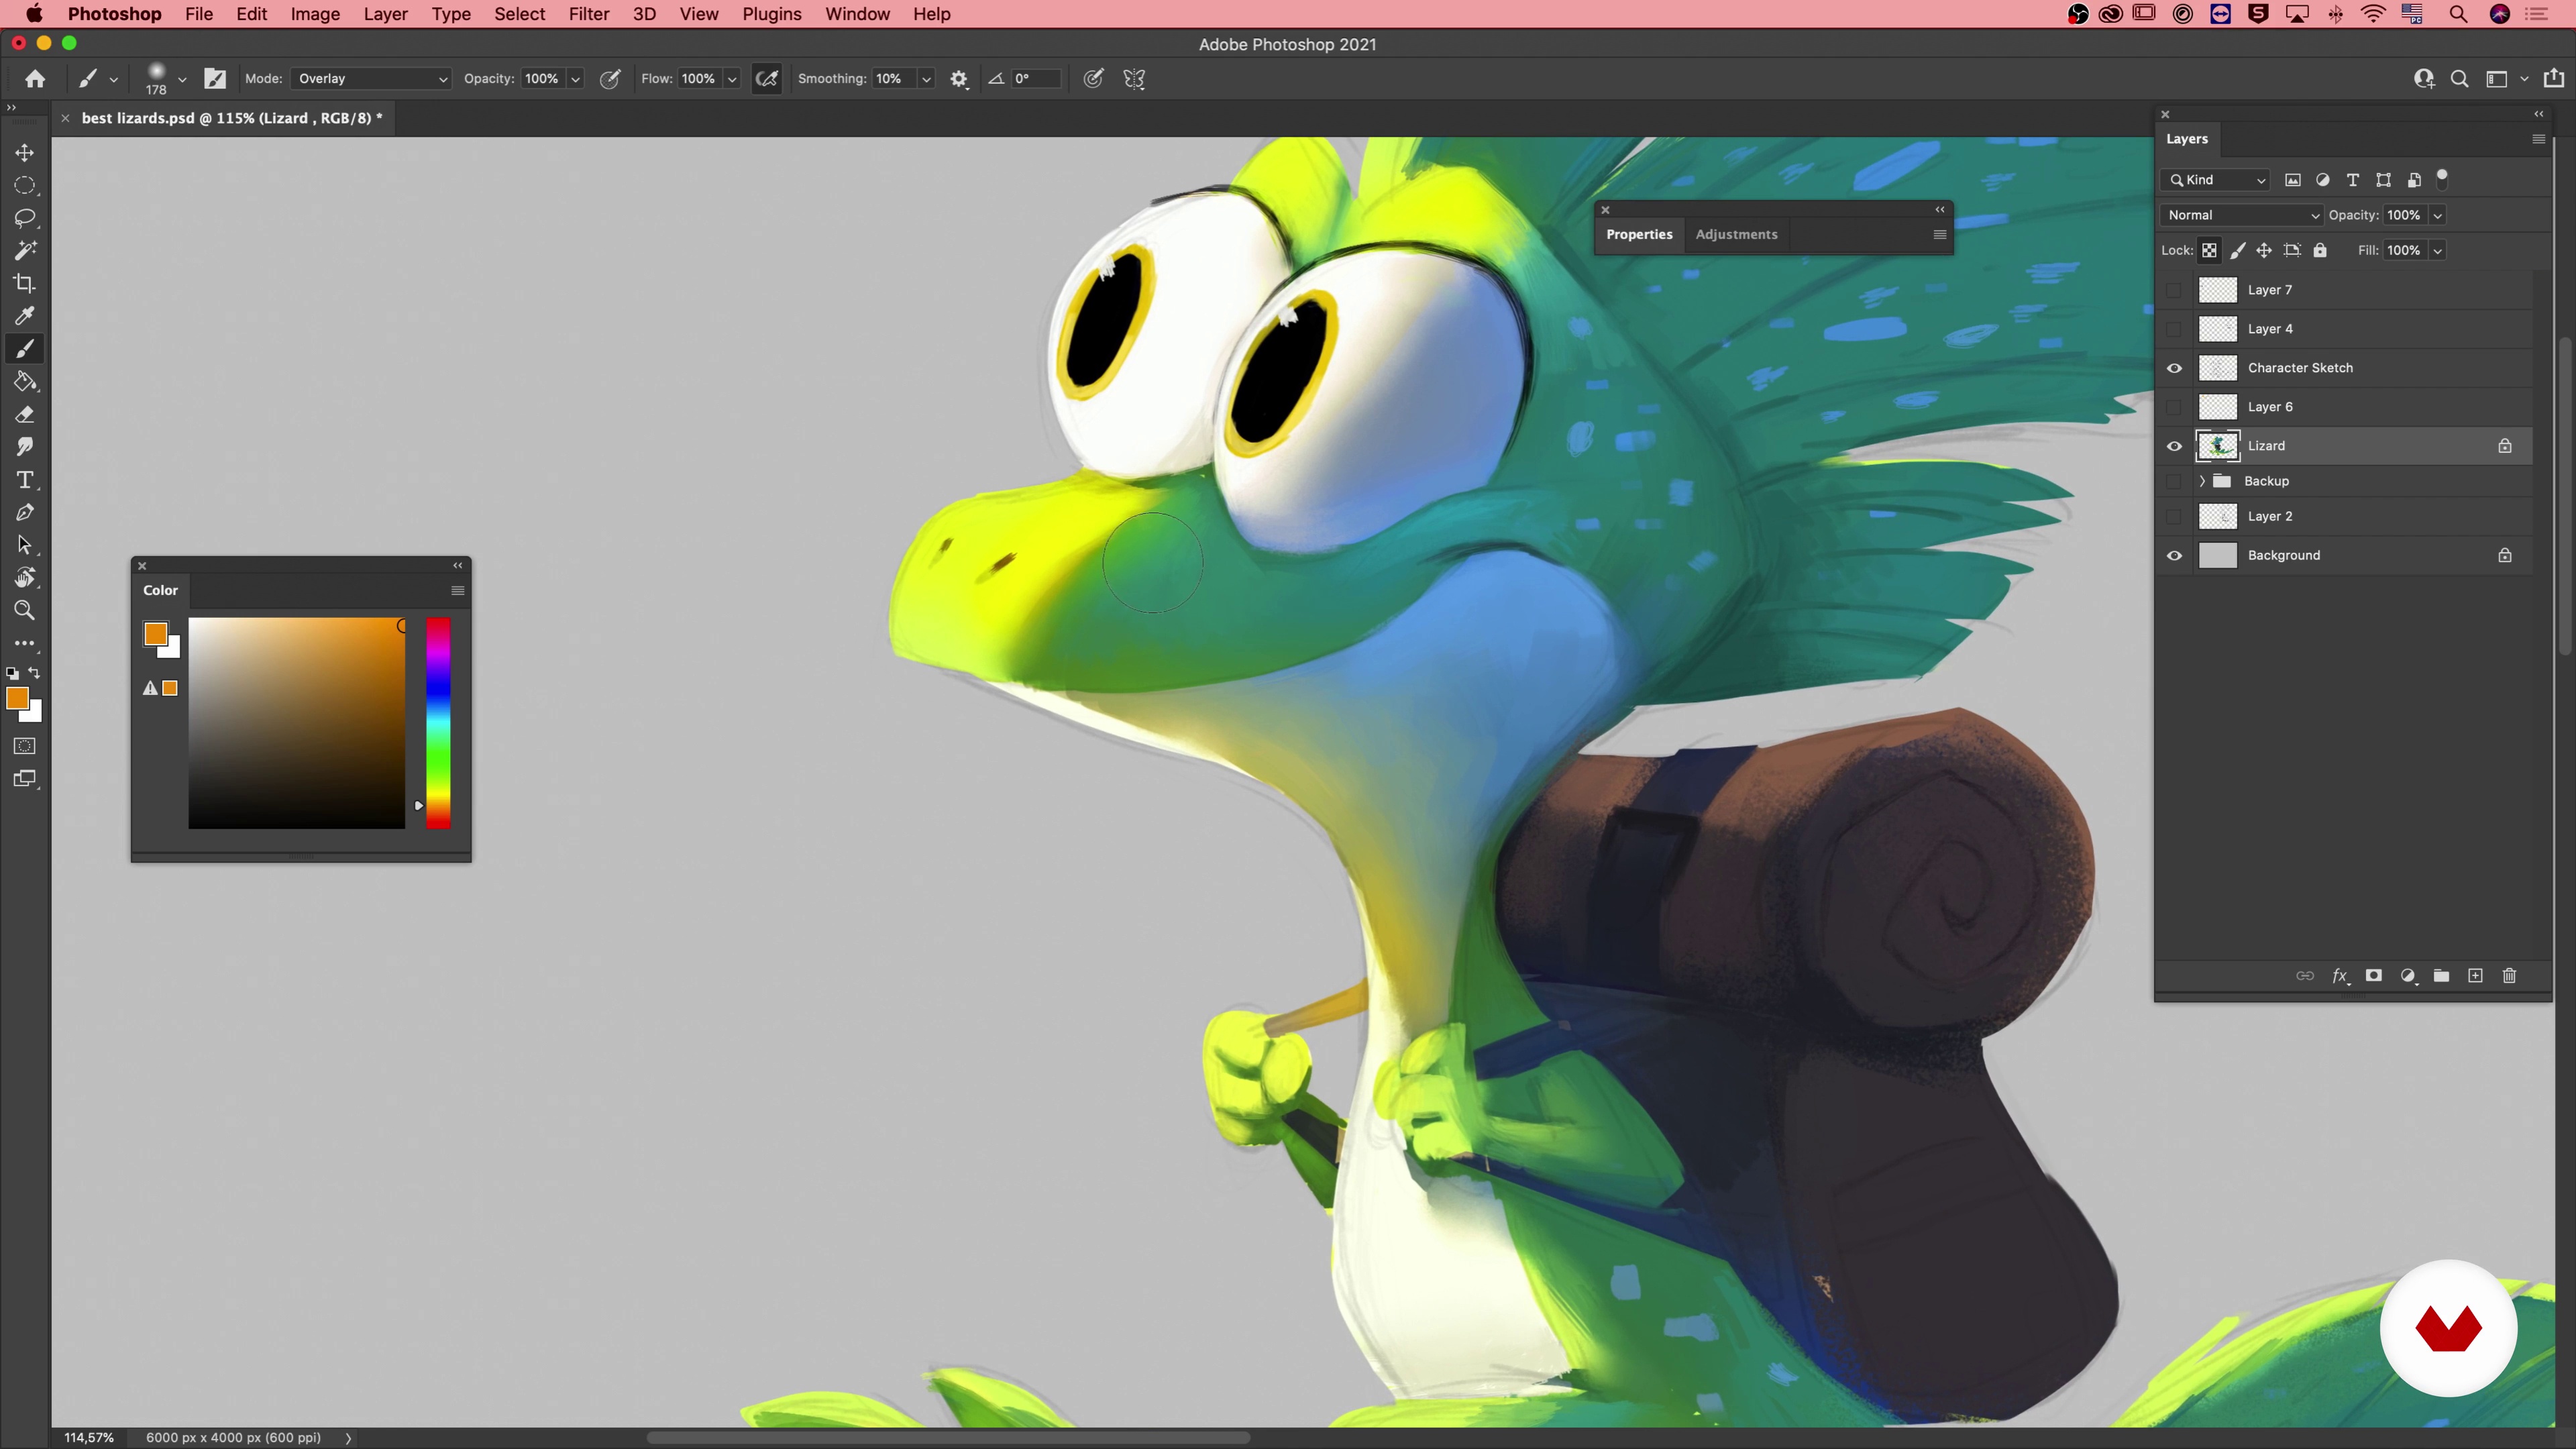
Task: Open the Filter menu
Action: [x=589, y=14]
